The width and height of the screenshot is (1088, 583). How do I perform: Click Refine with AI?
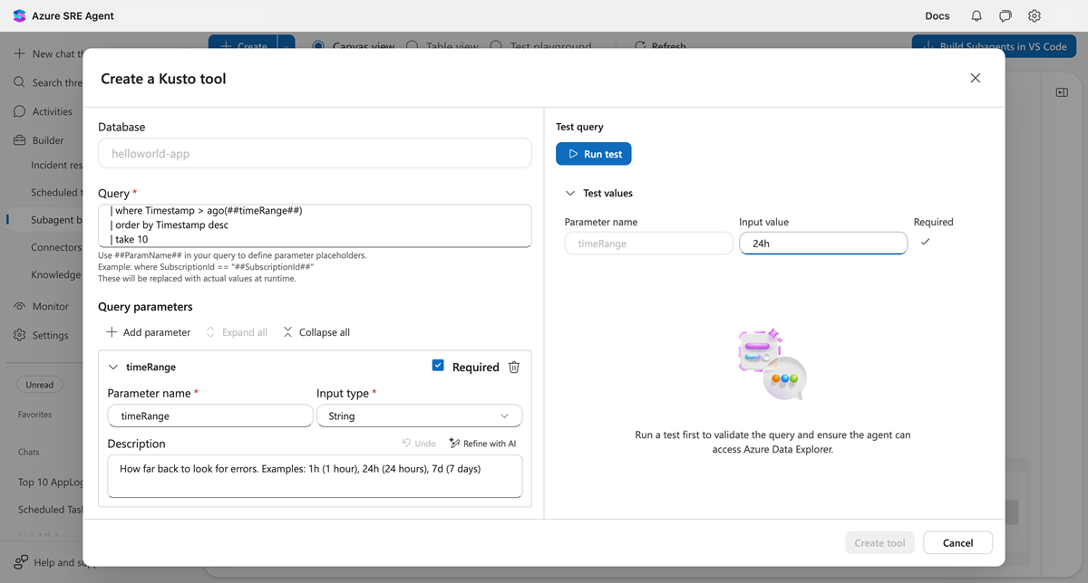[x=482, y=444]
